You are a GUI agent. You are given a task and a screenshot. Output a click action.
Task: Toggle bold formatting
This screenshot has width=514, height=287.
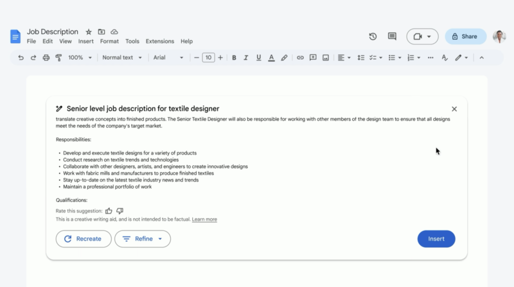pyautogui.click(x=234, y=58)
